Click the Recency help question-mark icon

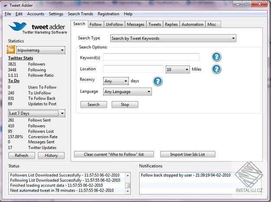(158, 81)
